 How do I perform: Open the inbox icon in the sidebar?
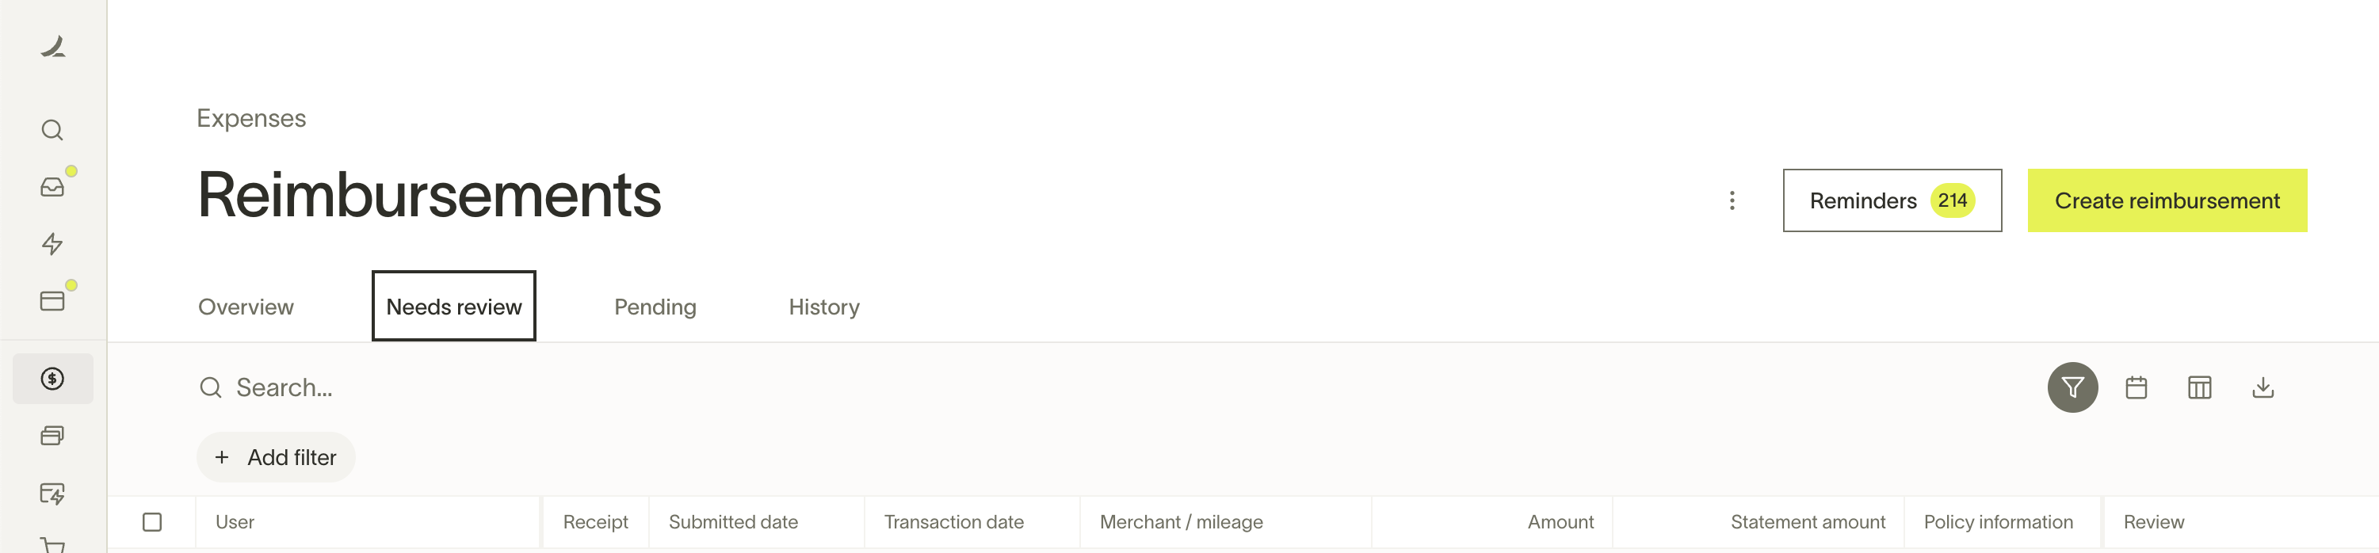click(x=52, y=188)
